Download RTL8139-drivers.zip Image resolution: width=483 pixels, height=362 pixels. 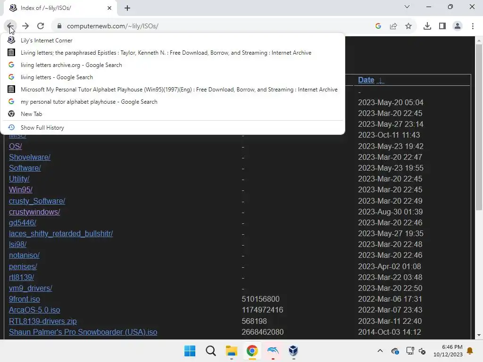[43, 321]
